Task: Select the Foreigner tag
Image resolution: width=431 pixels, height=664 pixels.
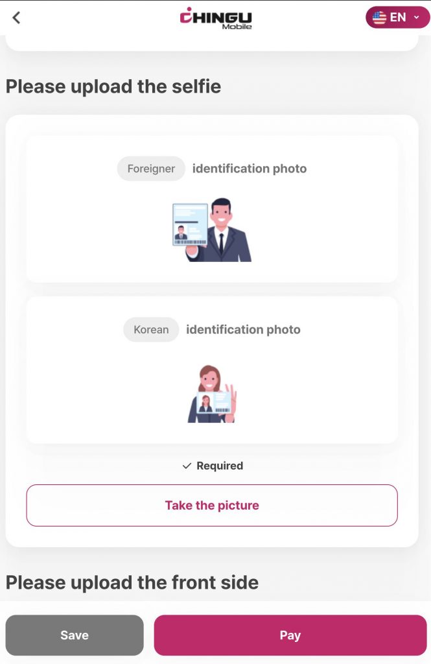Action: click(151, 169)
